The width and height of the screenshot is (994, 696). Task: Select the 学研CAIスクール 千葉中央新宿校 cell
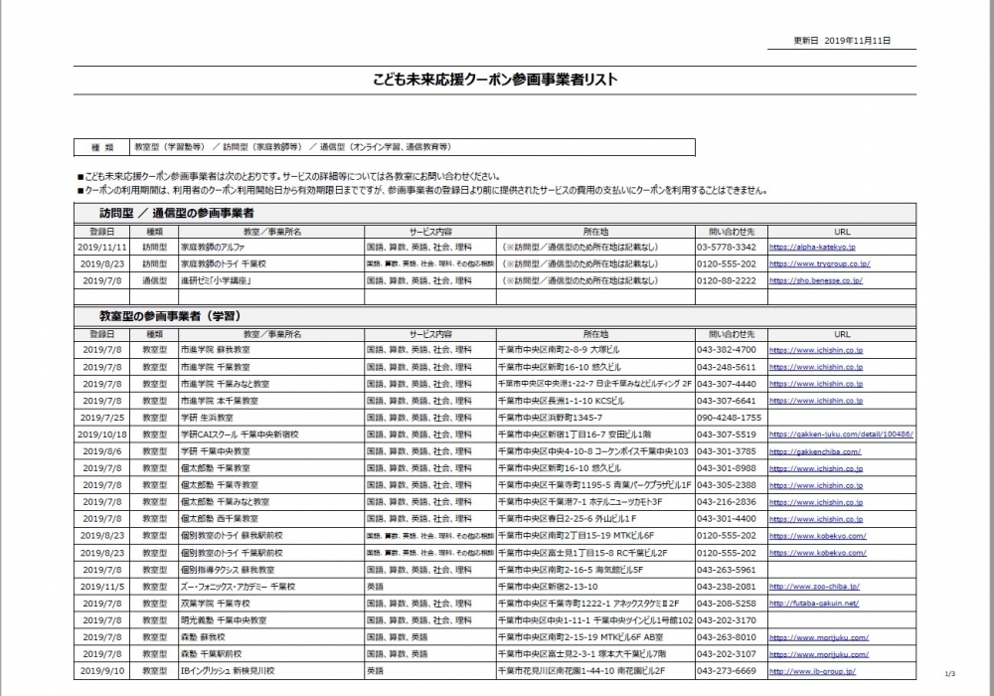click(271, 435)
